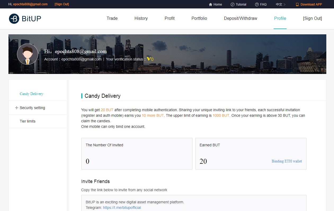Open Deposit/Withdraw page
Image resolution: width=334 pixels, height=211 pixels.
coord(241,18)
